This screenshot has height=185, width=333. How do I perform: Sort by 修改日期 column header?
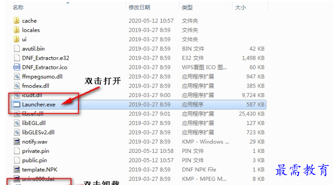pos(139,8)
